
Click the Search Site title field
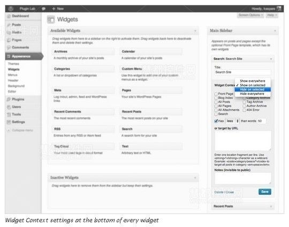coord(242,72)
